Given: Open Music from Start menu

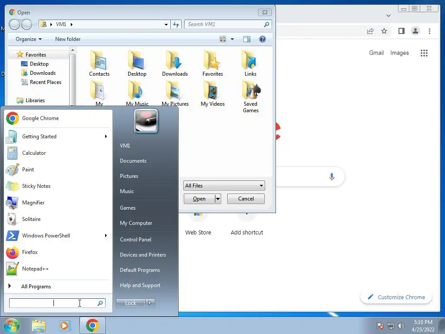Looking at the screenshot, I should click(127, 191).
